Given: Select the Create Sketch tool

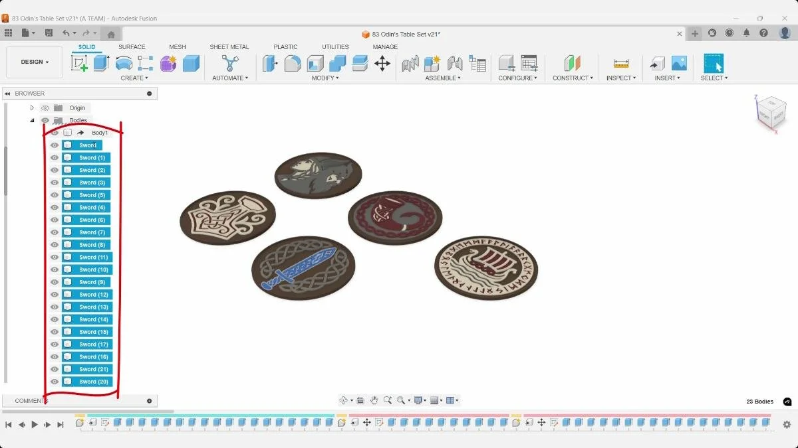Looking at the screenshot, I should tap(80, 63).
